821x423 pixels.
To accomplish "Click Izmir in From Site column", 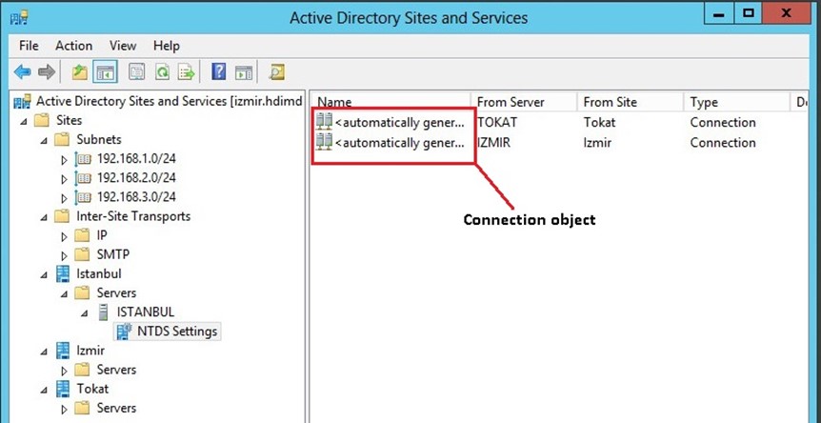I will click(x=597, y=143).
